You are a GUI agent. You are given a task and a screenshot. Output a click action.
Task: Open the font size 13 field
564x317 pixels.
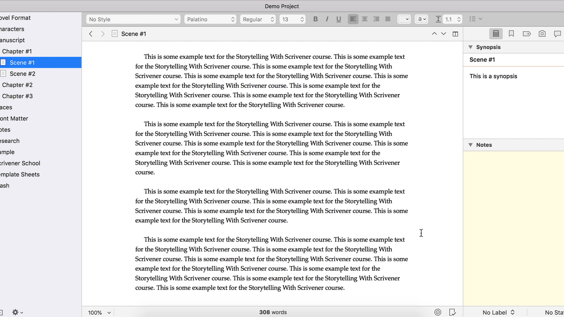click(293, 19)
